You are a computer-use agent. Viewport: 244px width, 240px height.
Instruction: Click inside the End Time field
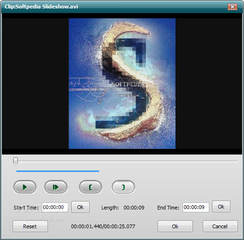[196, 207]
